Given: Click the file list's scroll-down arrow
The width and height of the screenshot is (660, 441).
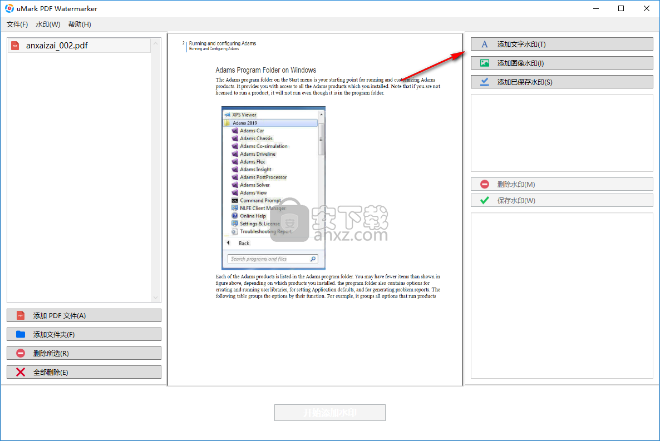Looking at the screenshot, I should pos(156,298).
